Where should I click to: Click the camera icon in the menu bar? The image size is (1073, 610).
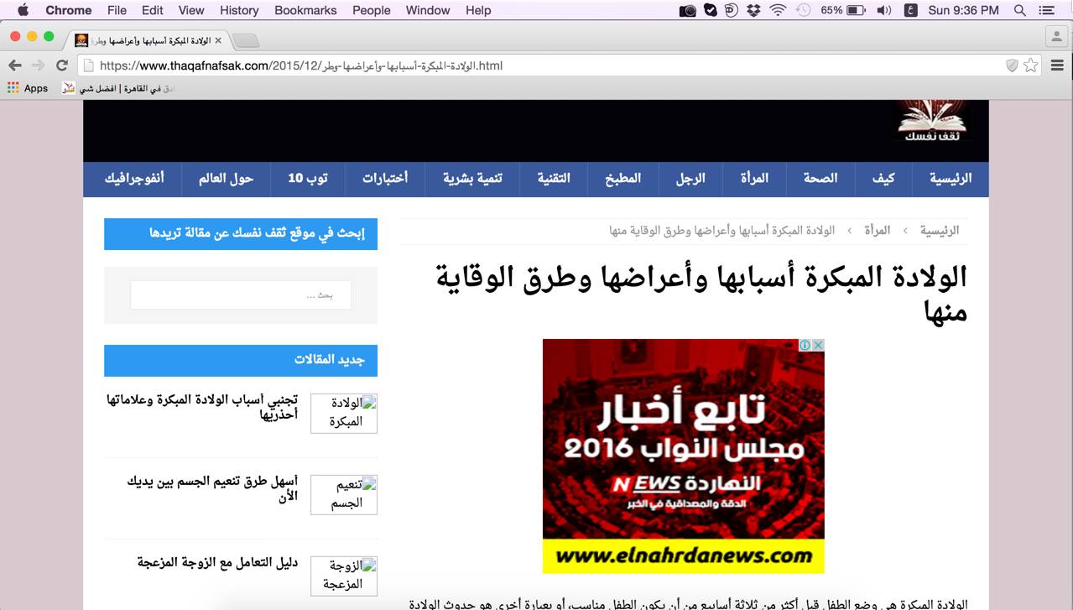point(688,10)
